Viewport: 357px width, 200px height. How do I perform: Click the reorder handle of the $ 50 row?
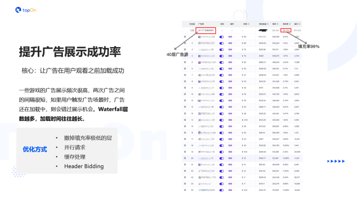tap(185, 68)
